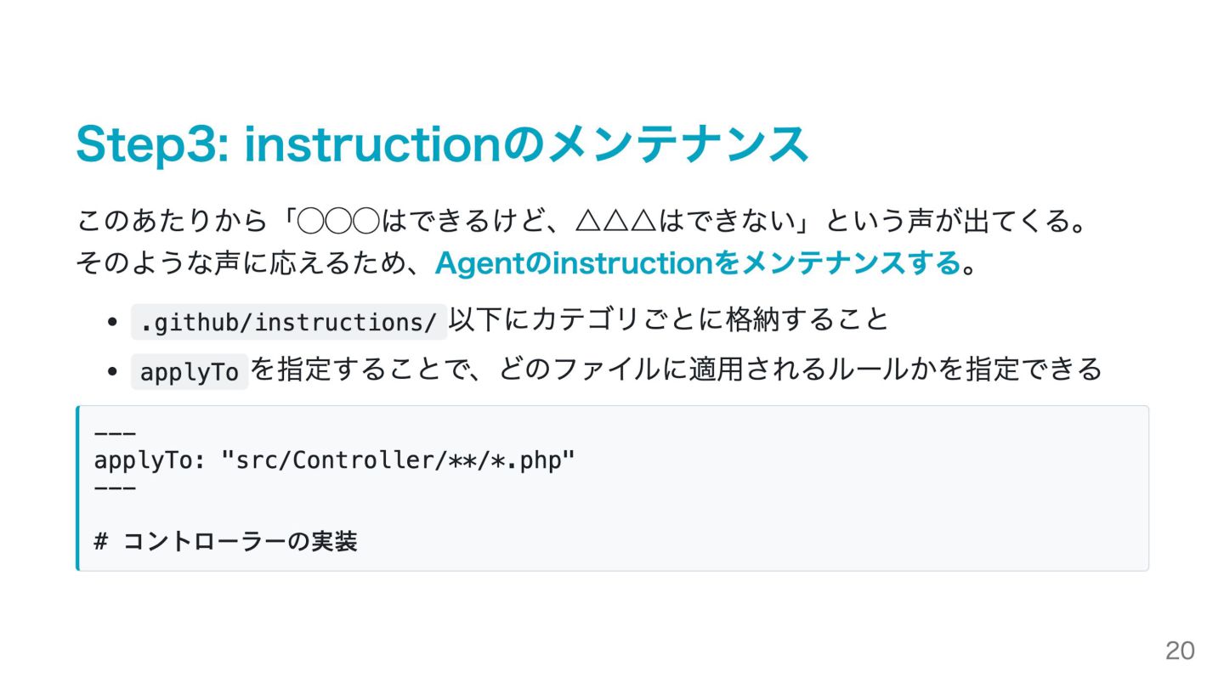Click the blue left border of code block

[x=77, y=488]
